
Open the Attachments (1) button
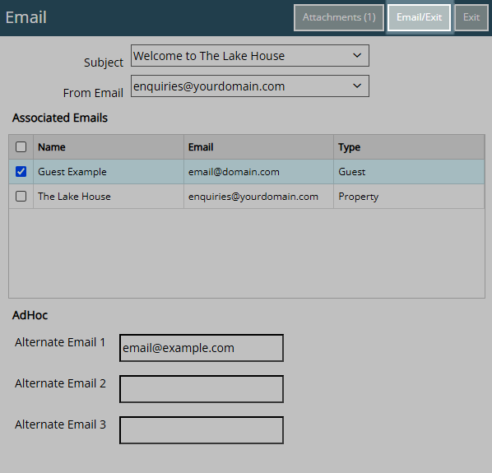[x=339, y=17]
